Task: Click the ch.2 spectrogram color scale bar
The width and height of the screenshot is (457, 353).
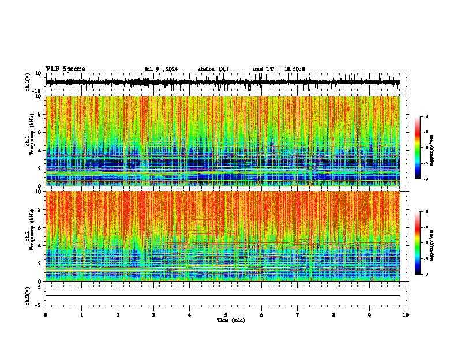Action: click(417, 243)
